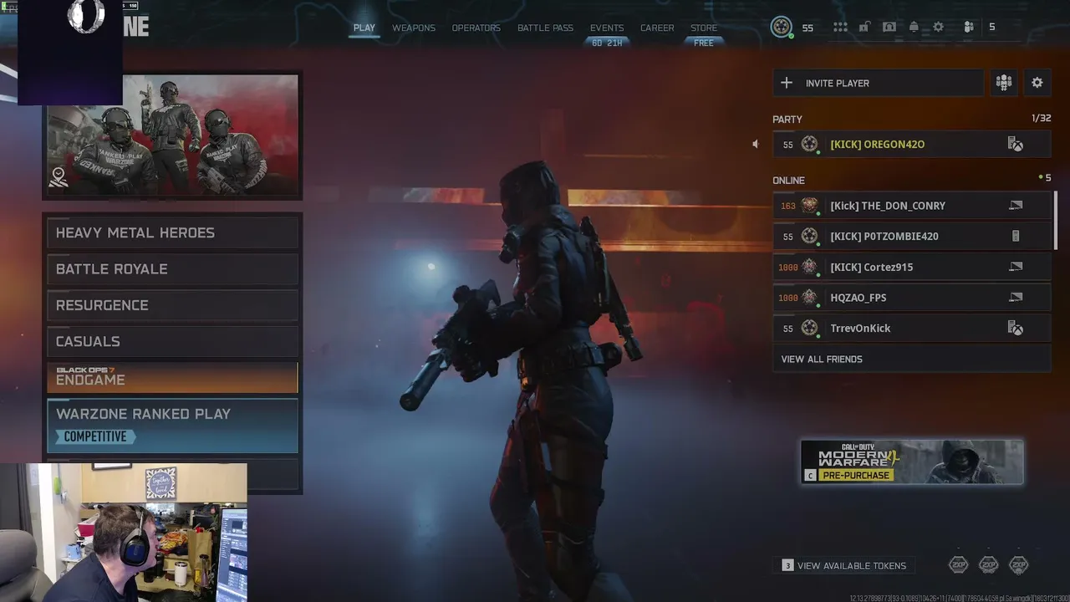Open the social friends icon beside number 5
The height and width of the screenshot is (602, 1070).
pyautogui.click(x=968, y=28)
